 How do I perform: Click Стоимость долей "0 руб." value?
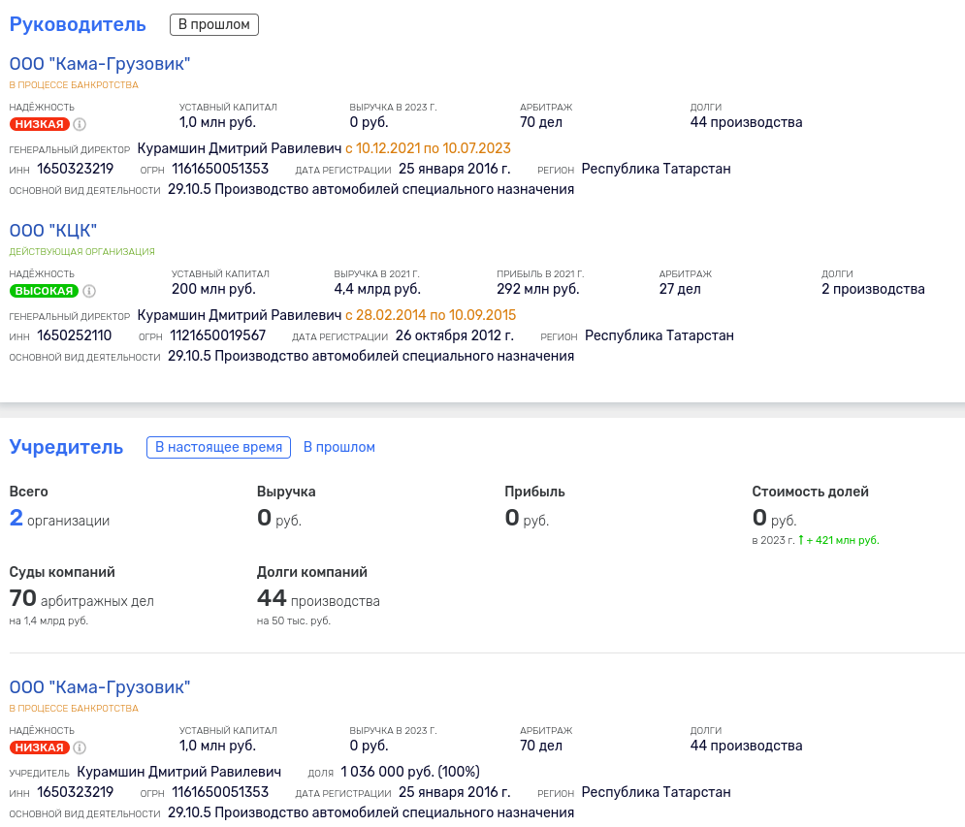click(774, 518)
